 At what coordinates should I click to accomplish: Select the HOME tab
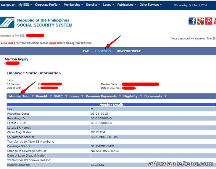86,51
